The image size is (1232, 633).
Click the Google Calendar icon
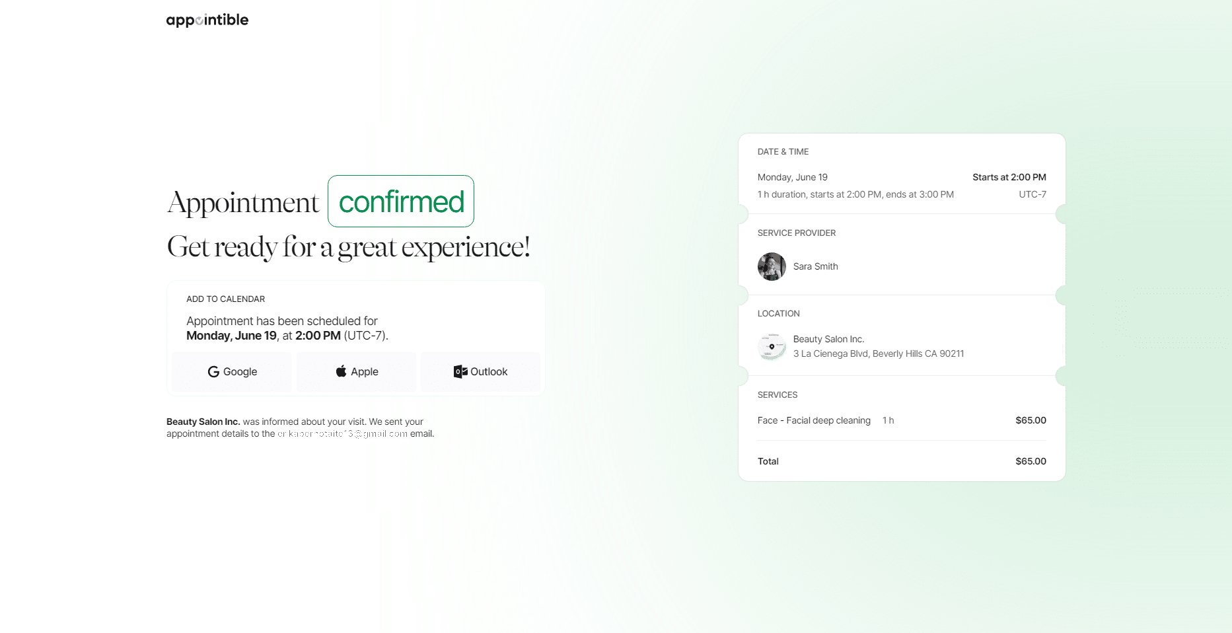pyautogui.click(x=214, y=371)
